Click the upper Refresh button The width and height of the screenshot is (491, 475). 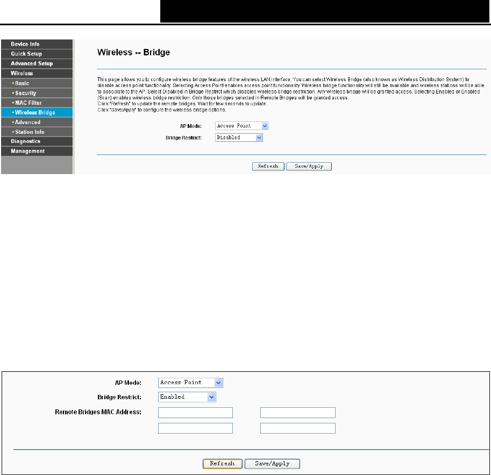tap(268, 167)
